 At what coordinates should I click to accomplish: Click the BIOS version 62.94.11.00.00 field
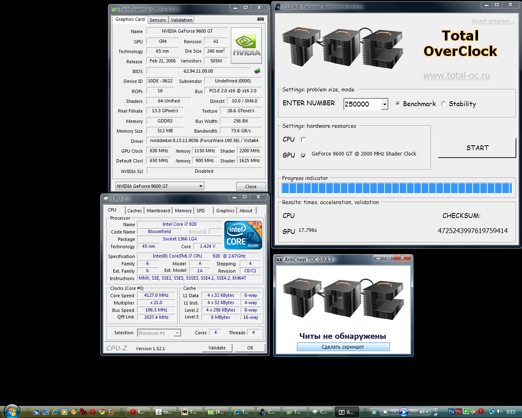point(198,71)
